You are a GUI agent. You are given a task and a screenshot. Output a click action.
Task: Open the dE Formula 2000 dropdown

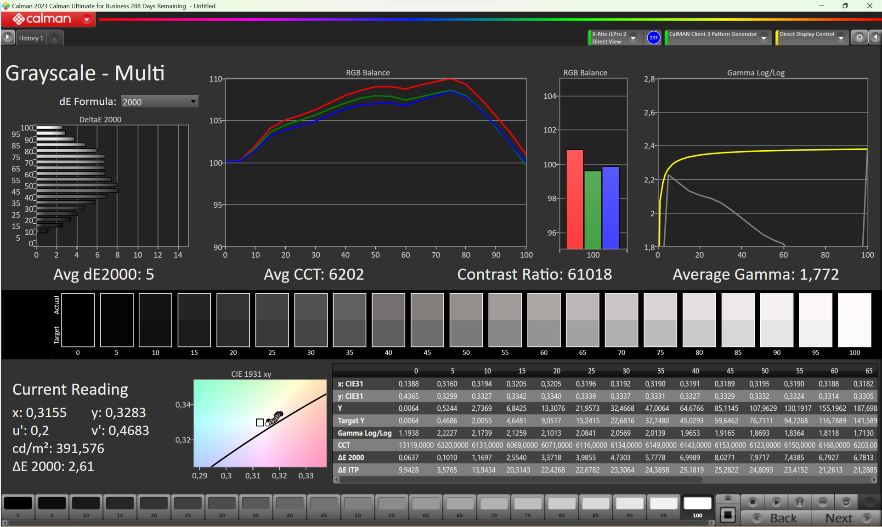[x=159, y=102]
